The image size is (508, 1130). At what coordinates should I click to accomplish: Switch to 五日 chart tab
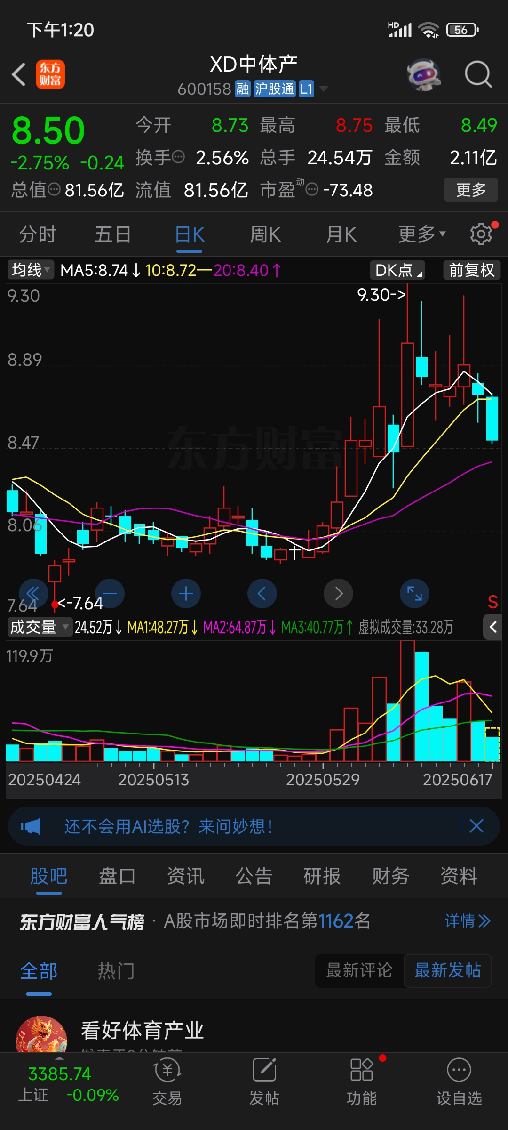113,234
